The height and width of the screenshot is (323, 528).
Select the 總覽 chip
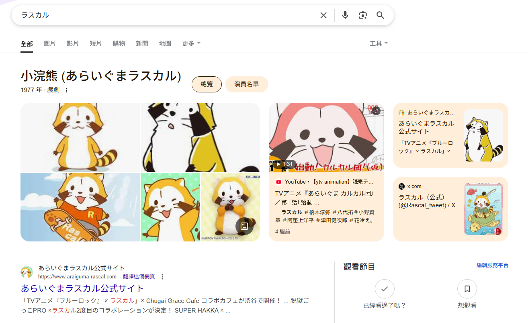click(x=207, y=84)
